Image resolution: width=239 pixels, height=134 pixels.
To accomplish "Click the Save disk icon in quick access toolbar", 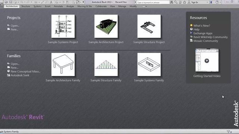I will (x=11, y=2).
